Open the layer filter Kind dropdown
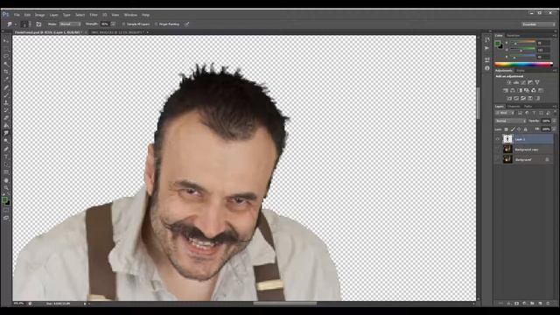This screenshot has width=560, height=315. [x=505, y=113]
